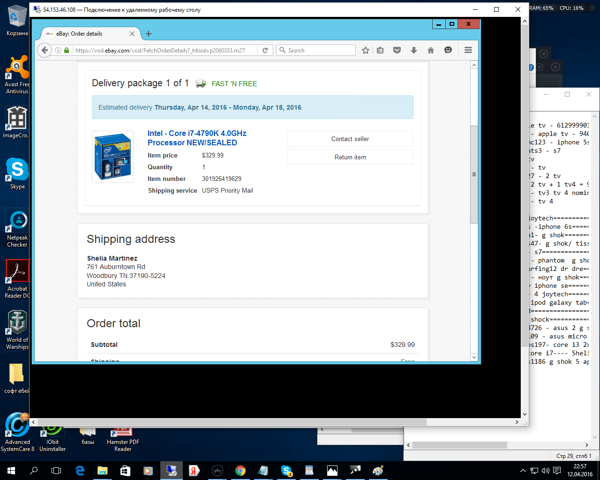Open a new browser tab
The image size is (600, 480).
(149, 34)
